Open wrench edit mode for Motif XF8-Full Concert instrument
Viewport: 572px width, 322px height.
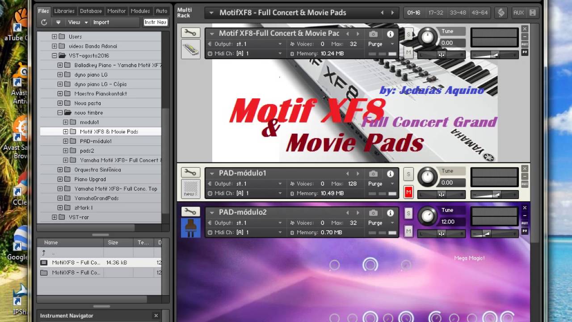point(190,33)
